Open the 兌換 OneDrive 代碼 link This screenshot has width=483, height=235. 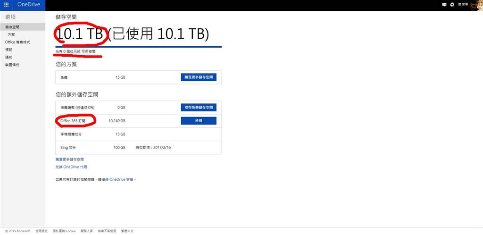(x=71, y=167)
